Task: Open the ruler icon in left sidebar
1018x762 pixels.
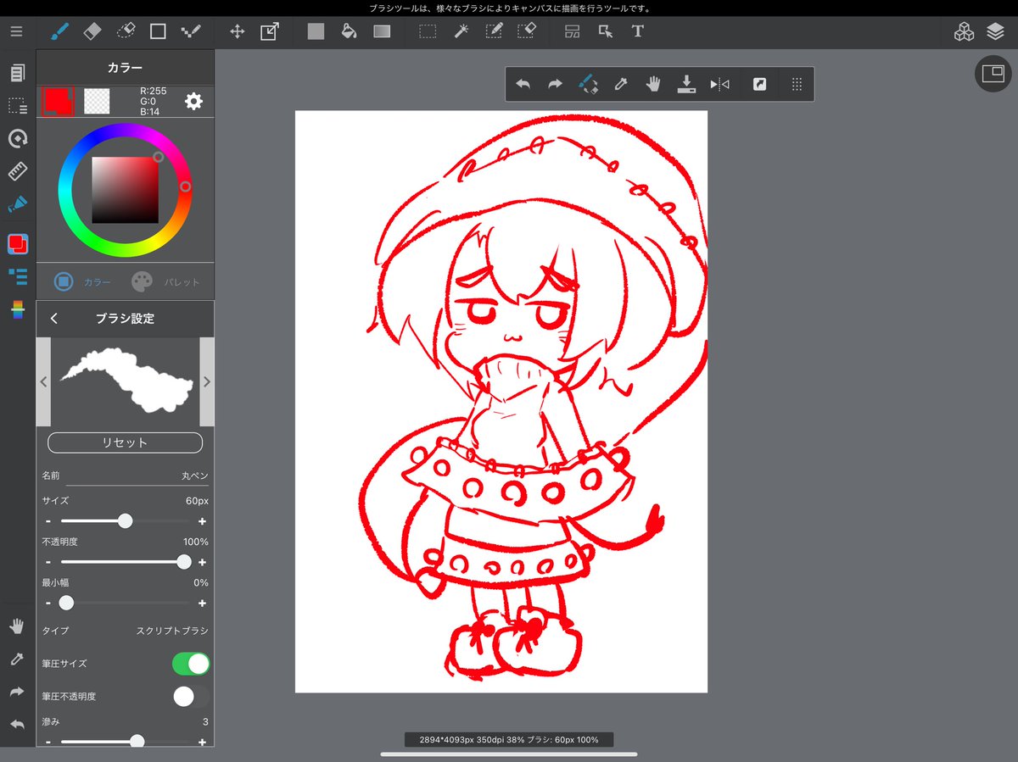Action: tap(18, 171)
